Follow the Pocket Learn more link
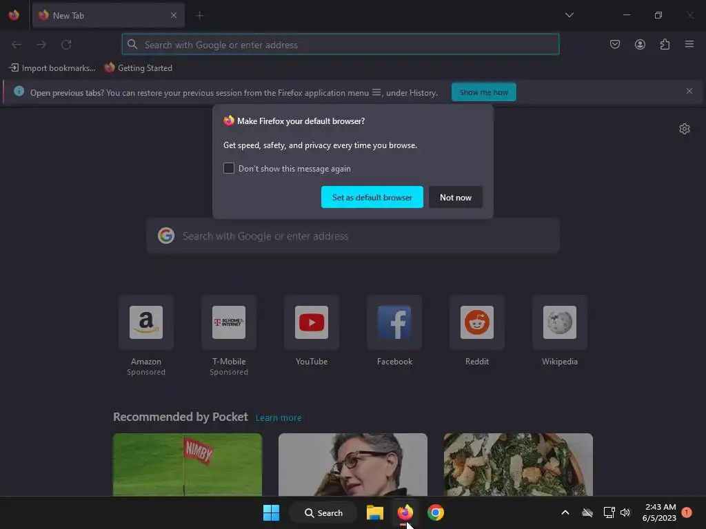 coord(279,418)
